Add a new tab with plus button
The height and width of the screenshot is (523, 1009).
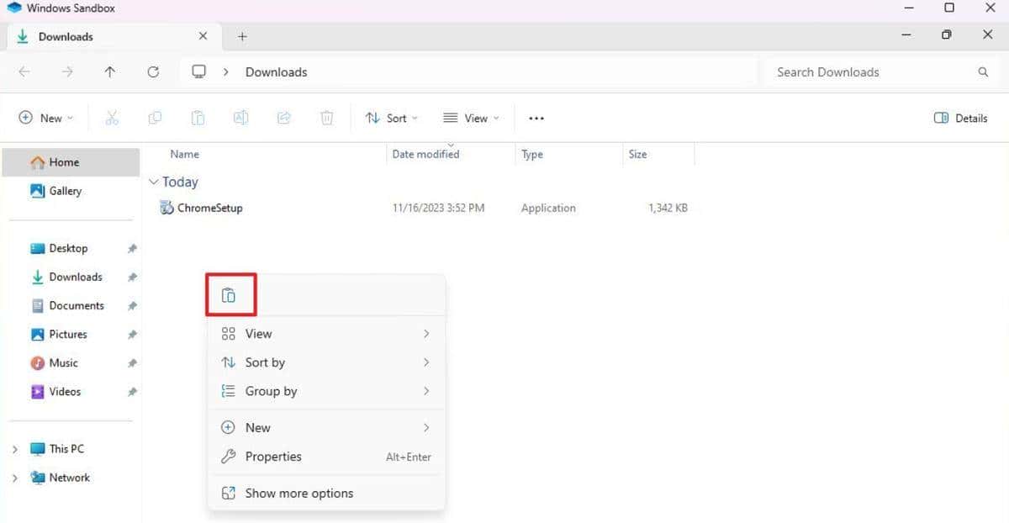(x=242, y=37)
